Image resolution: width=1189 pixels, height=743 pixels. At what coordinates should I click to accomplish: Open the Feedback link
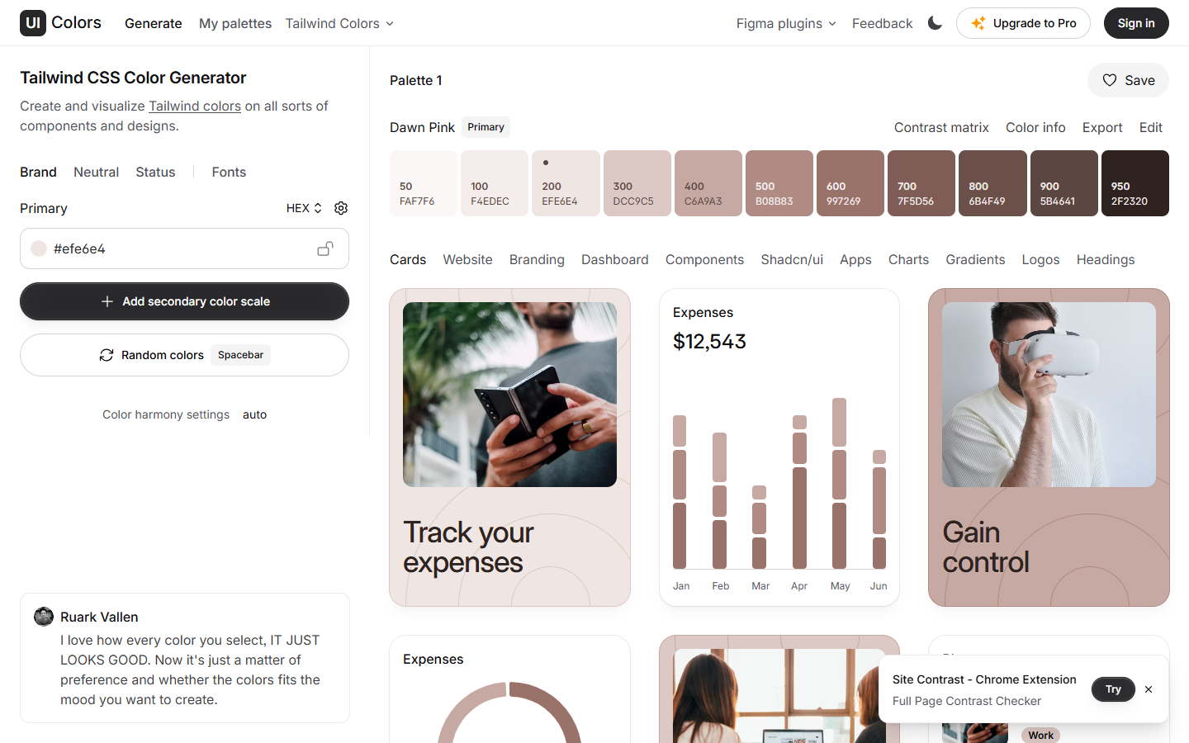click(882, 23)
